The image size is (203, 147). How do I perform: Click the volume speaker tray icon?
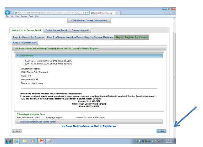pos(162,141)
